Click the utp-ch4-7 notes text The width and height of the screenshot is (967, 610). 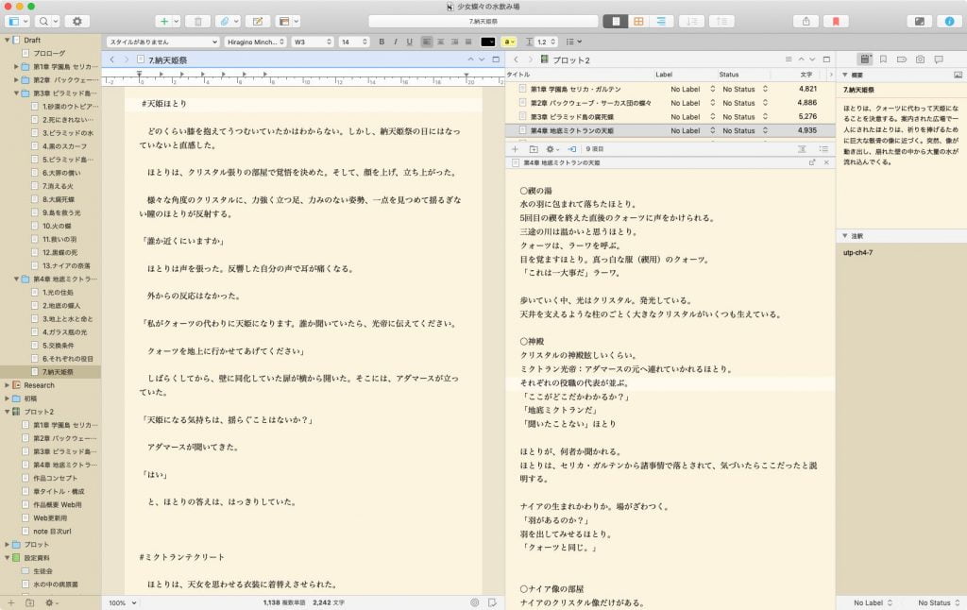(x=857, y=253)
